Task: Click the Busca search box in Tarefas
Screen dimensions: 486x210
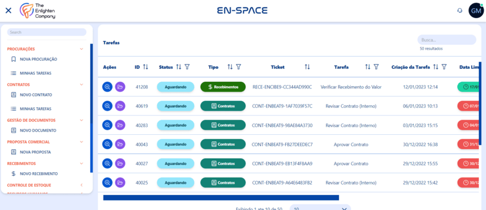Action: point(446,40)
